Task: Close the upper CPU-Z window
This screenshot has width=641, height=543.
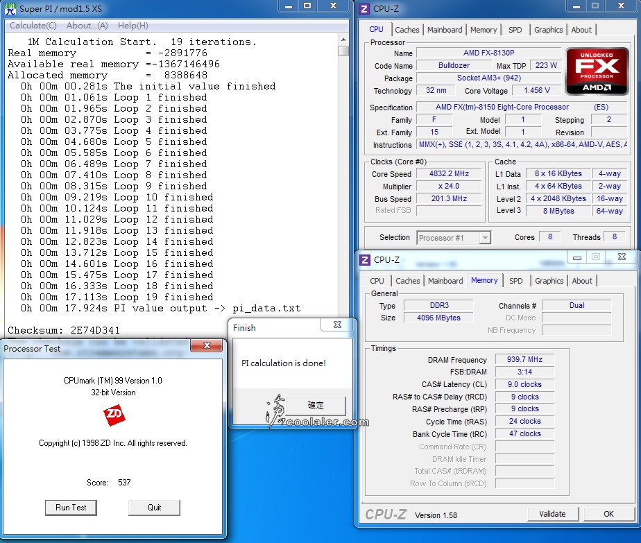Action: pos(622,6)
